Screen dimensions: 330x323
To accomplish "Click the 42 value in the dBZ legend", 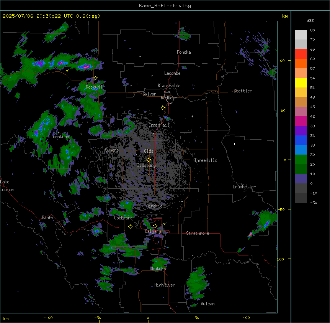I will pos(312,116).
